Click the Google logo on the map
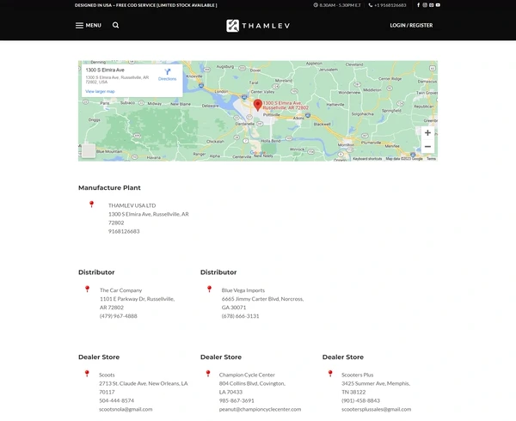This screenshot has height=421, width=516. click(x=258, y=153)
